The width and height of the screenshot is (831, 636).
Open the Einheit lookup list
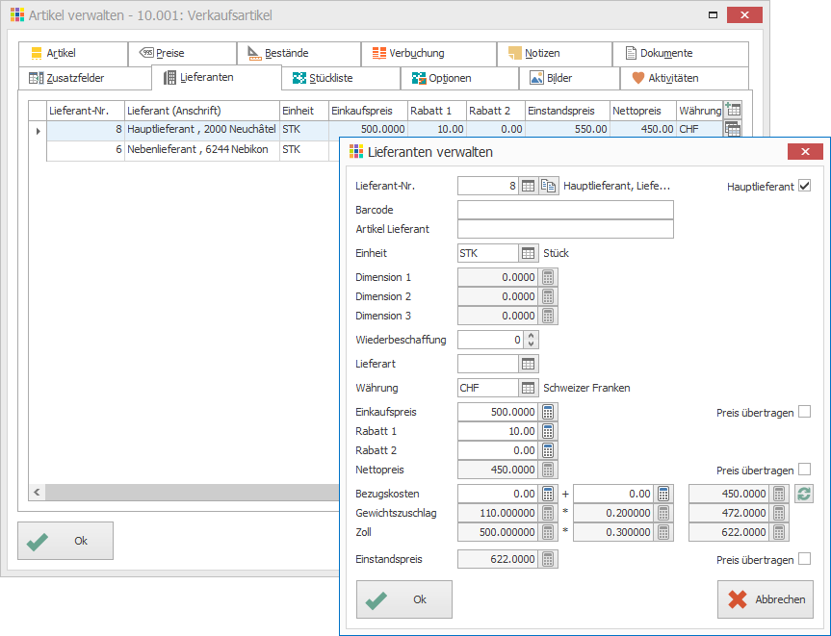(528, 253)
